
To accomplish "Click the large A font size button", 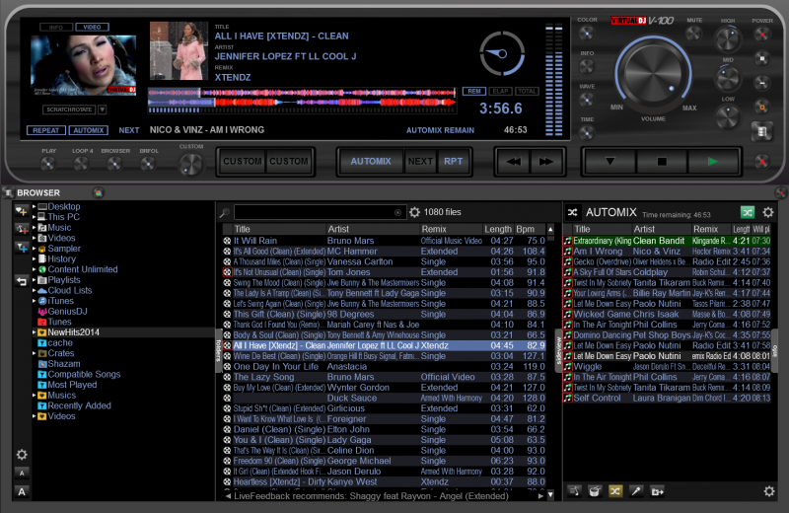I will click(22, 492).
